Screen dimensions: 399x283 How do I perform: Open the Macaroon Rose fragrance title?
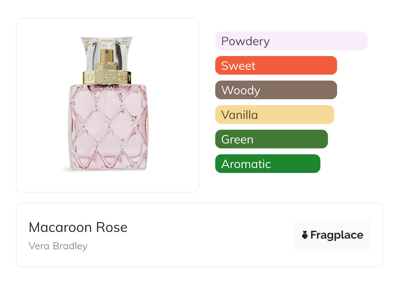tap(78, 227)
